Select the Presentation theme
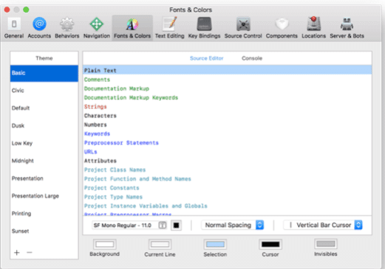 [x=44, y=178]
